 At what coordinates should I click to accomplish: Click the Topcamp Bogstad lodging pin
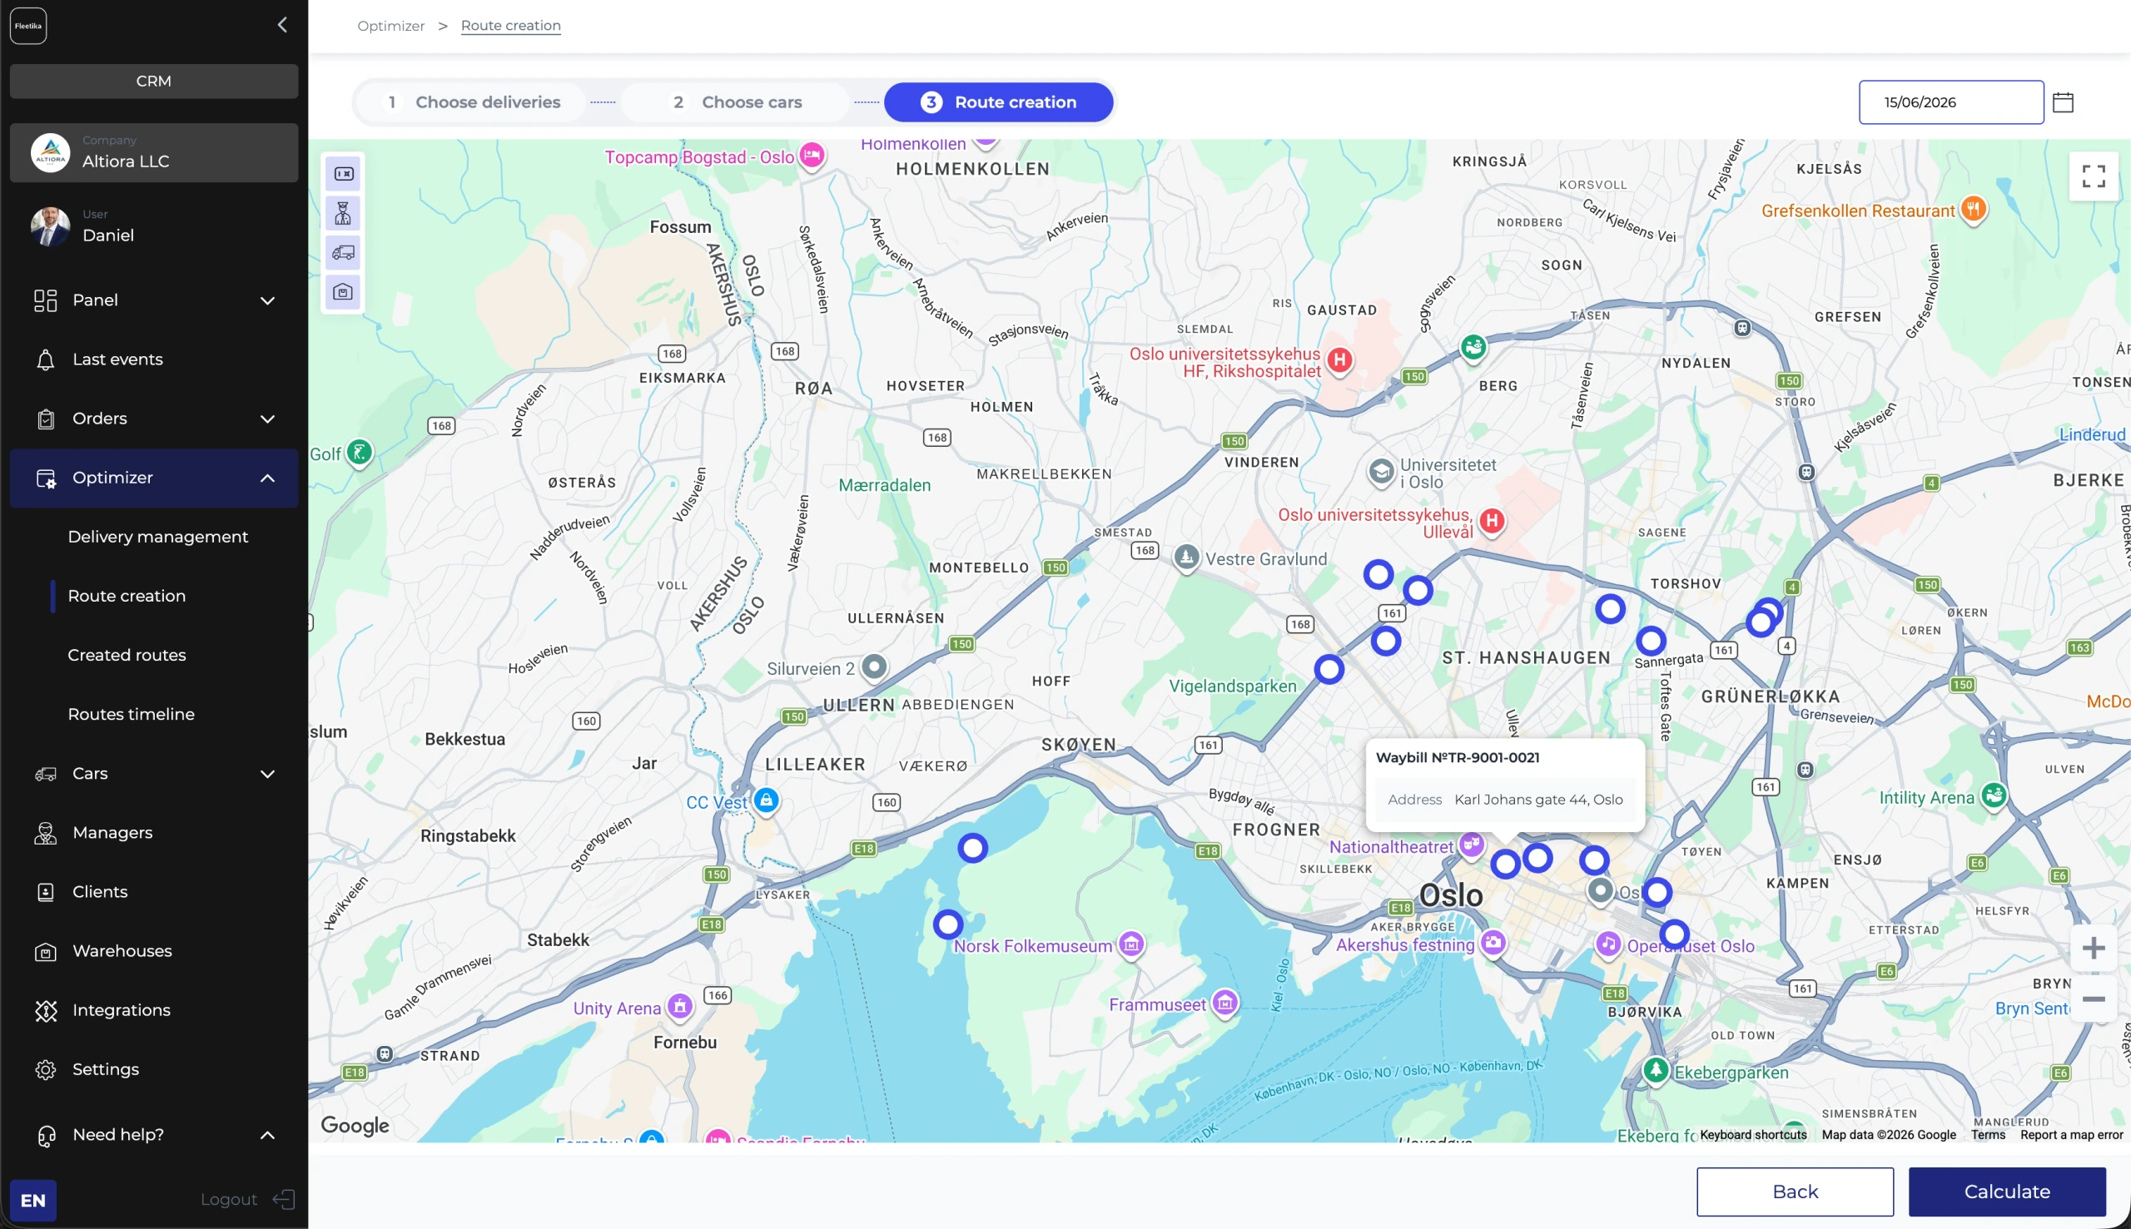pyautogui.click(x=812, y=155)
